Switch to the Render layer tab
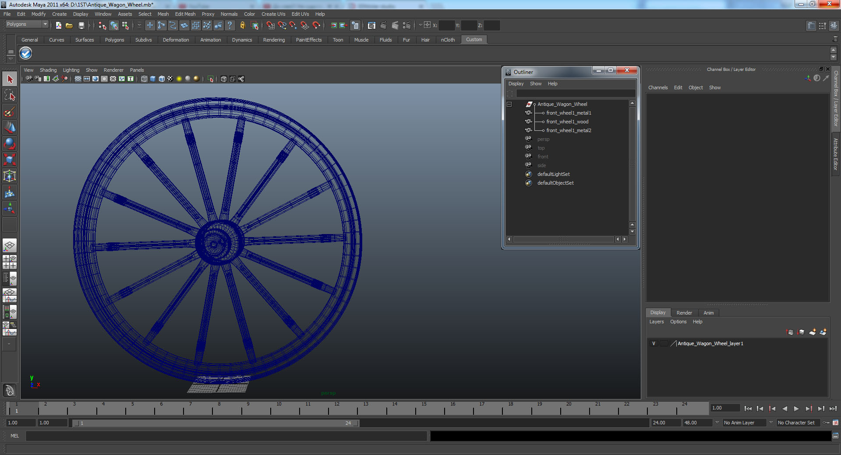The image size is (841, 455). (684, 313)
